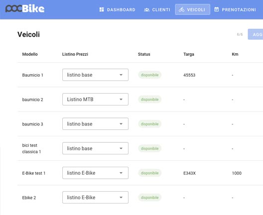263x215 pixels.
Task: Select the Baumicio 1 model name
Action: click(x=33, y=75)
